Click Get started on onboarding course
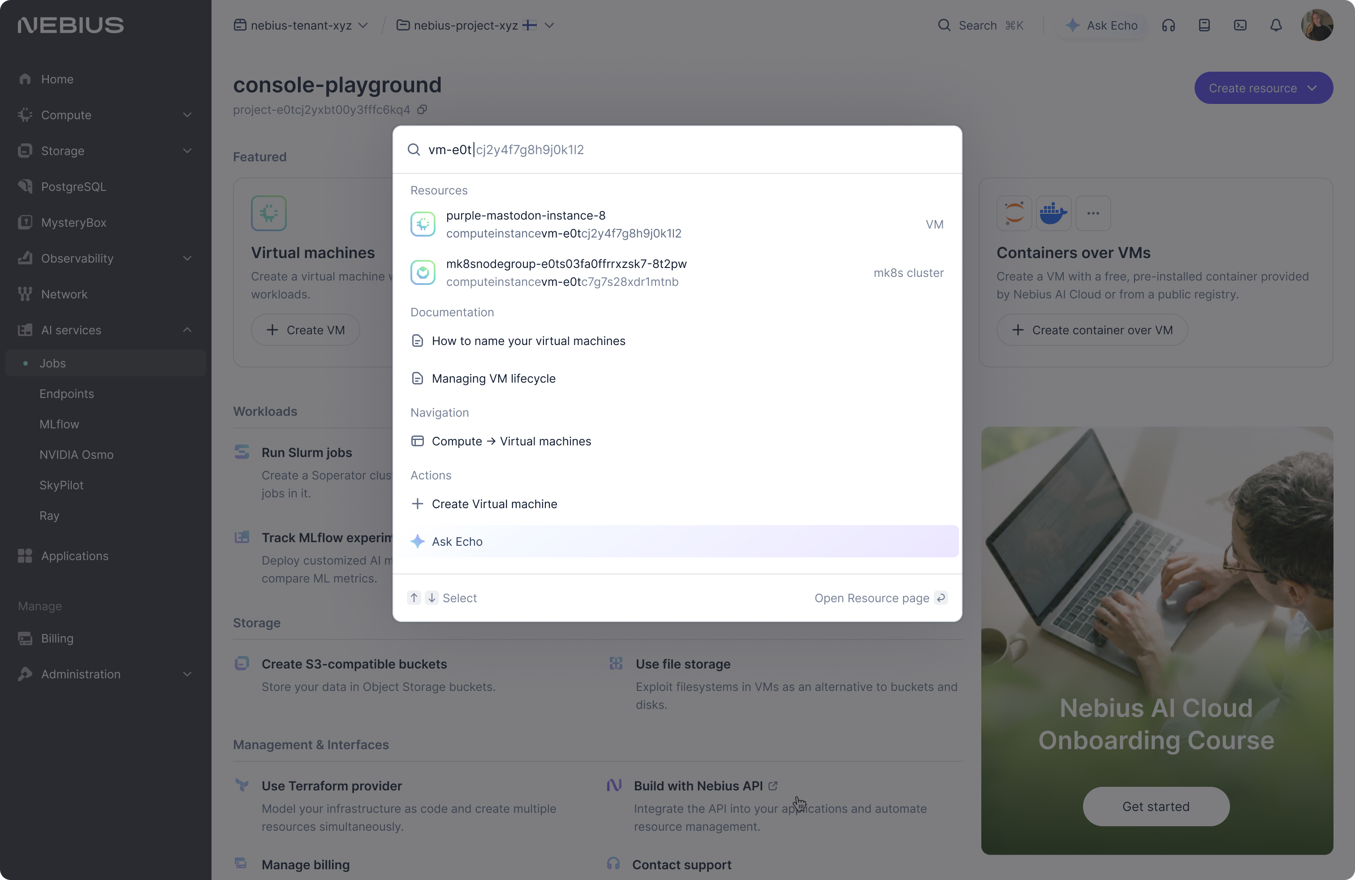 click(x=1156, y=807)
